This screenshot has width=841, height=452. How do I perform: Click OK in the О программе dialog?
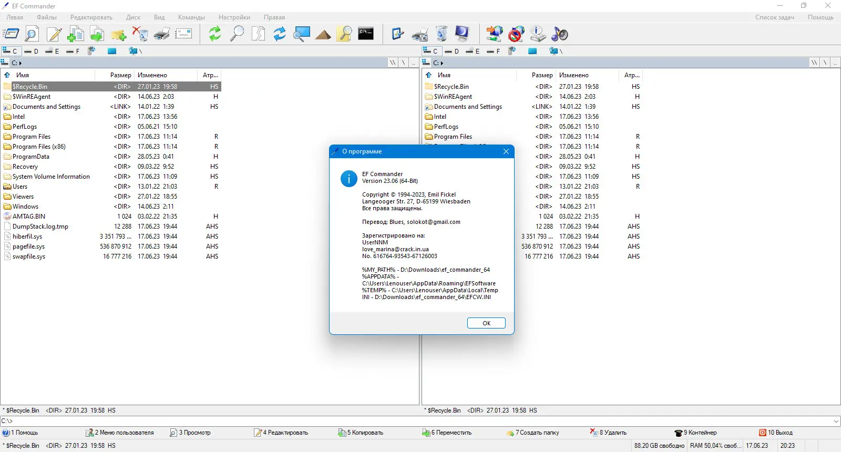486,323
